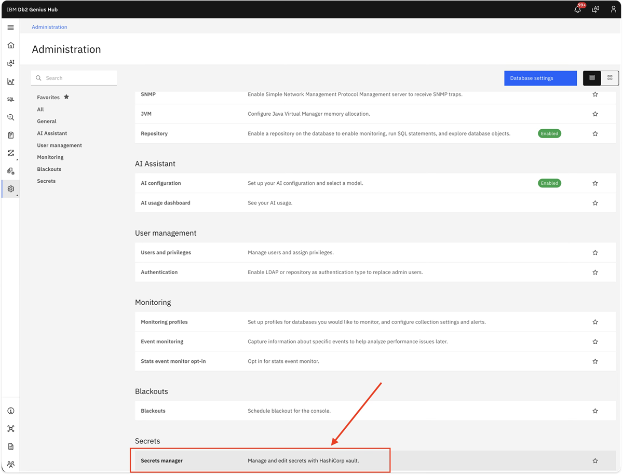
Task: Open the AI usage dashboard setting
Action: click(x=375, y=203)
